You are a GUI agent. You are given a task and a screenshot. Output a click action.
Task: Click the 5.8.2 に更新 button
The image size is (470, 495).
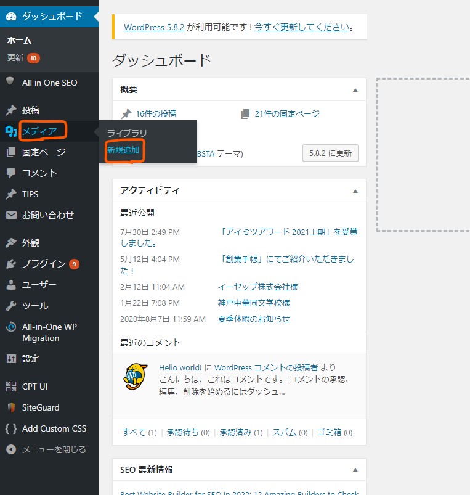tap(330, 153)
